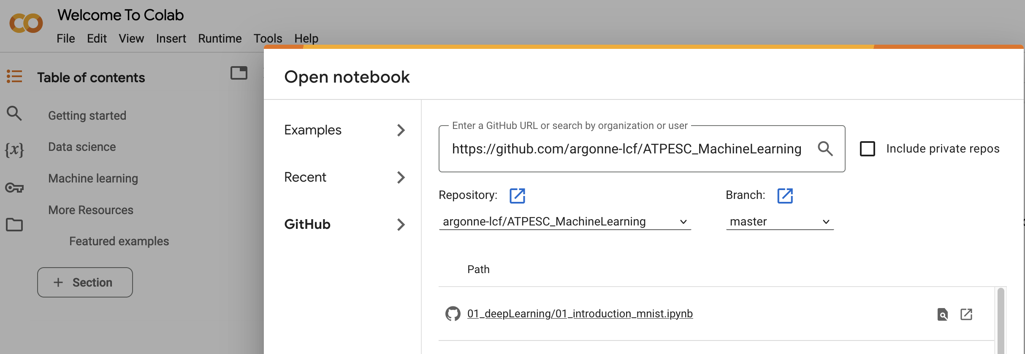Open the Variables {x} sidebar icon
Image resolution: width=1025 pixels, height=354 pixels.
[14, 150]
